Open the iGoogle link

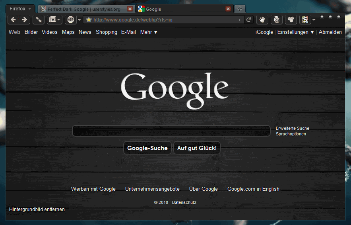pyautogui.click(x=264, y=32)
